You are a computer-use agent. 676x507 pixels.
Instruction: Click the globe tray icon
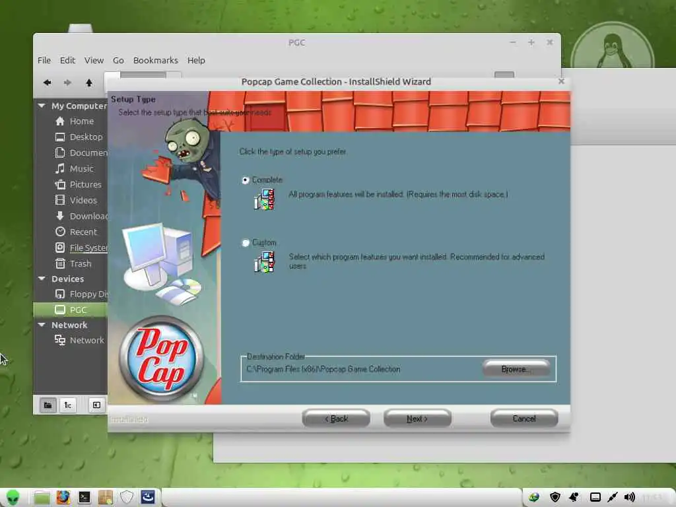click(x=534, y=497)
